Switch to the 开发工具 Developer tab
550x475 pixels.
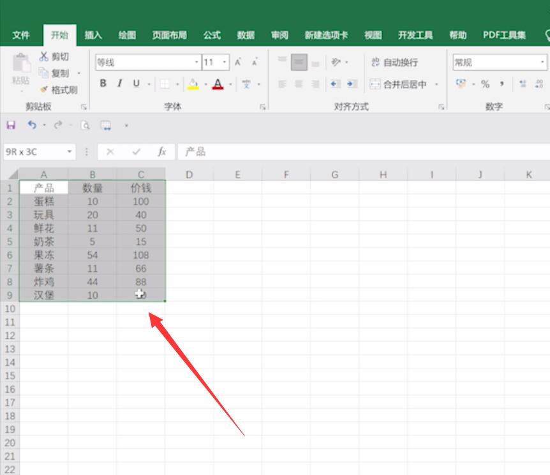click(x=415, y=35)
